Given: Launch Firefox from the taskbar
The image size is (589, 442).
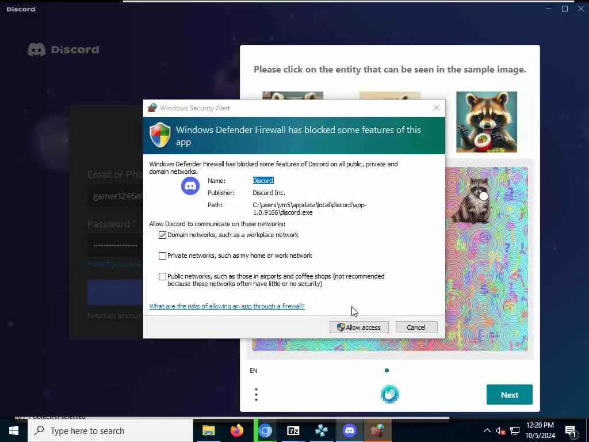Looking at the screenshot, I should coord(236,430).
